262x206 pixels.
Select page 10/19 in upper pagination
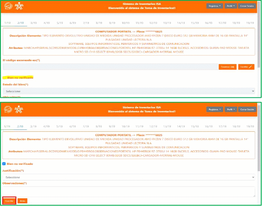click(x=126, y=23)
